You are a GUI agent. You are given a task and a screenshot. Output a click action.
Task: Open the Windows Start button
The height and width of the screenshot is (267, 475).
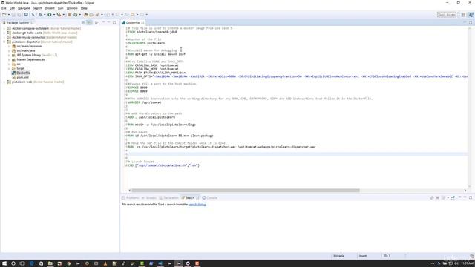pos(4,263)
